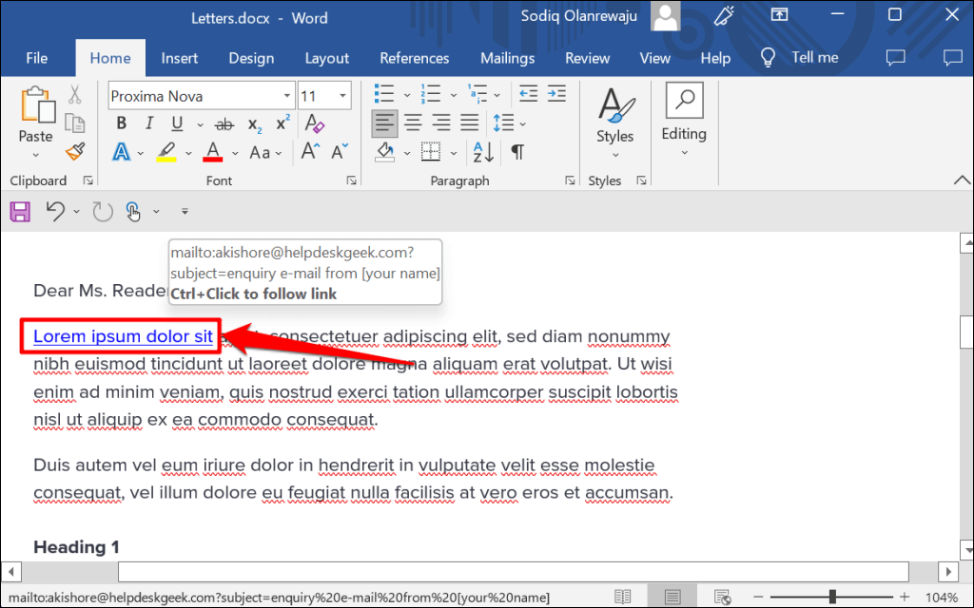Viewport: 974px width, 608px height.
Task: Click the Undo arrow icon
Action: tap(55, 212)
